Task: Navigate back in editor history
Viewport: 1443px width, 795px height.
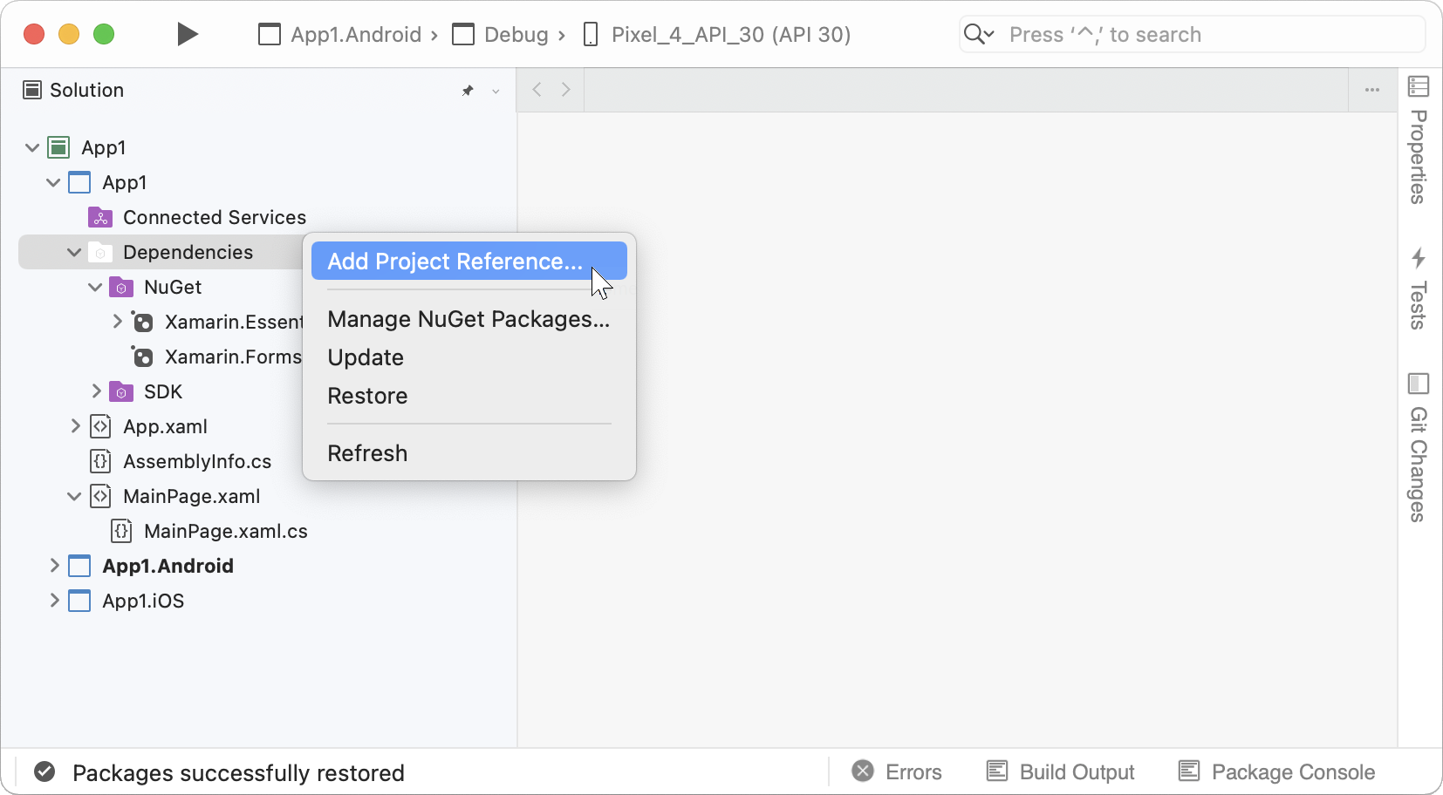Action: (537, 90)
